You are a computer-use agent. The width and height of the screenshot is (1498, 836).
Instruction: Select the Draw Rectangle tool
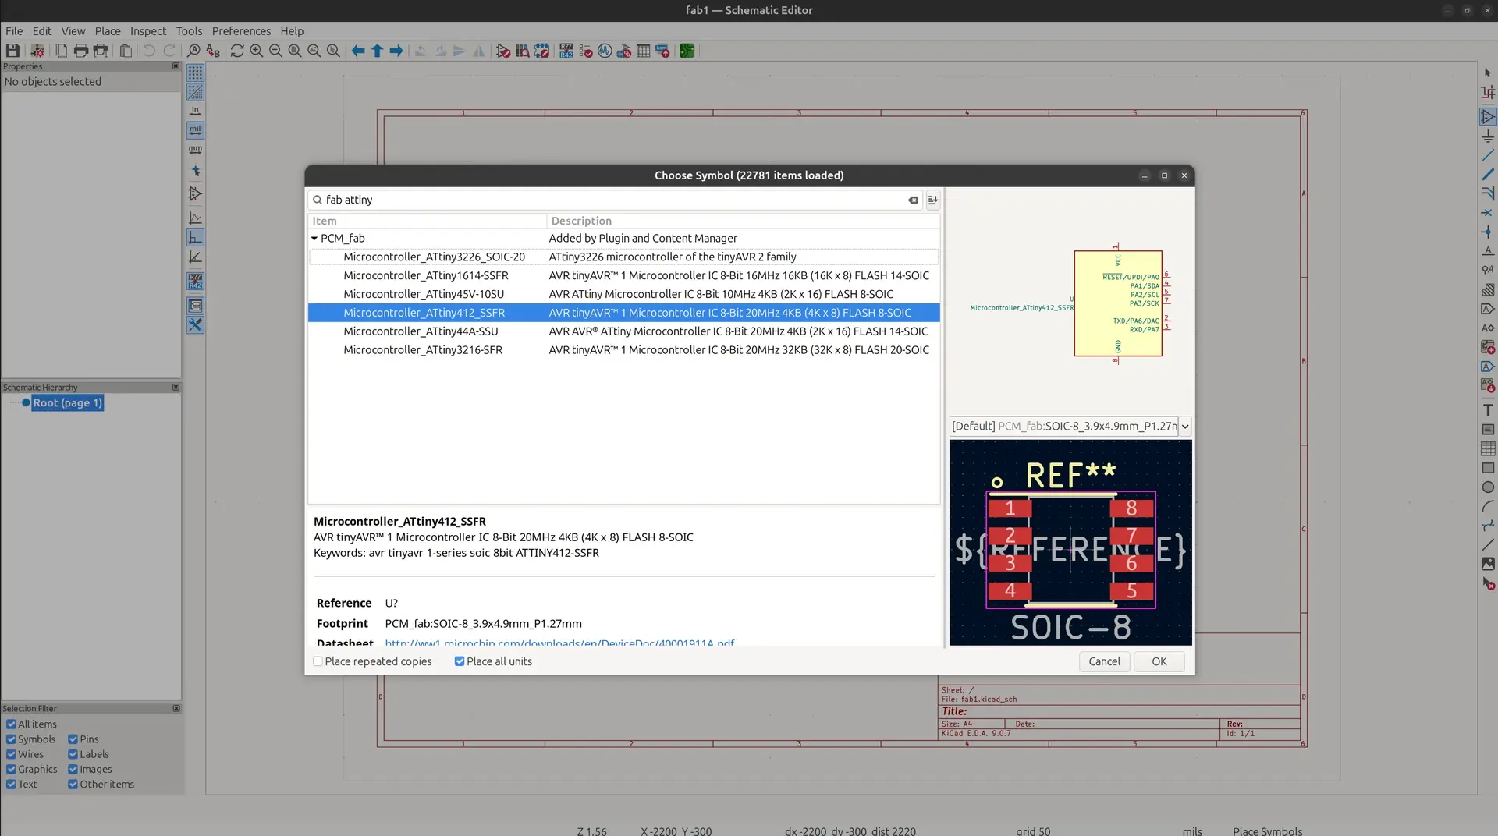coord(1488,468)
